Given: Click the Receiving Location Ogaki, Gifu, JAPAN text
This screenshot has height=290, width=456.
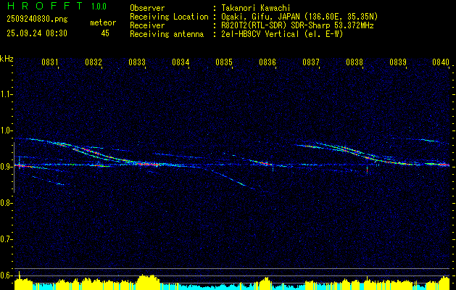Looking at the screenshot, I should pyautogui.click(x=299, y=17).
